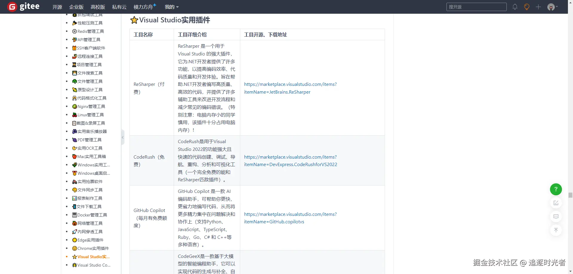Go to Windows实用工... in the sidebar
Viewport: 573px width, 274px height.
point(91,165)
